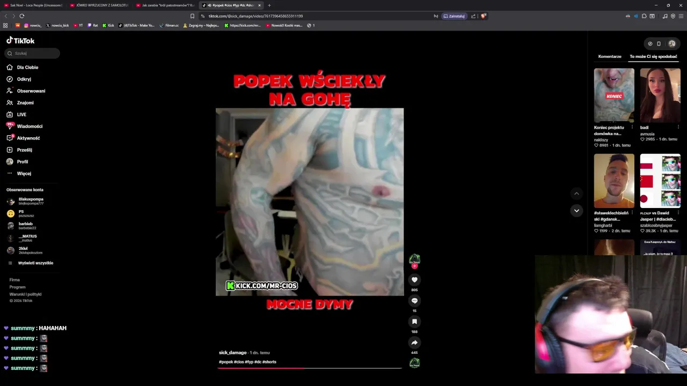Open nowciu_kick X bookmark

(57, 25)
